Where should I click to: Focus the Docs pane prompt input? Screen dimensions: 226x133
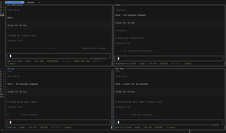point(169,58)
